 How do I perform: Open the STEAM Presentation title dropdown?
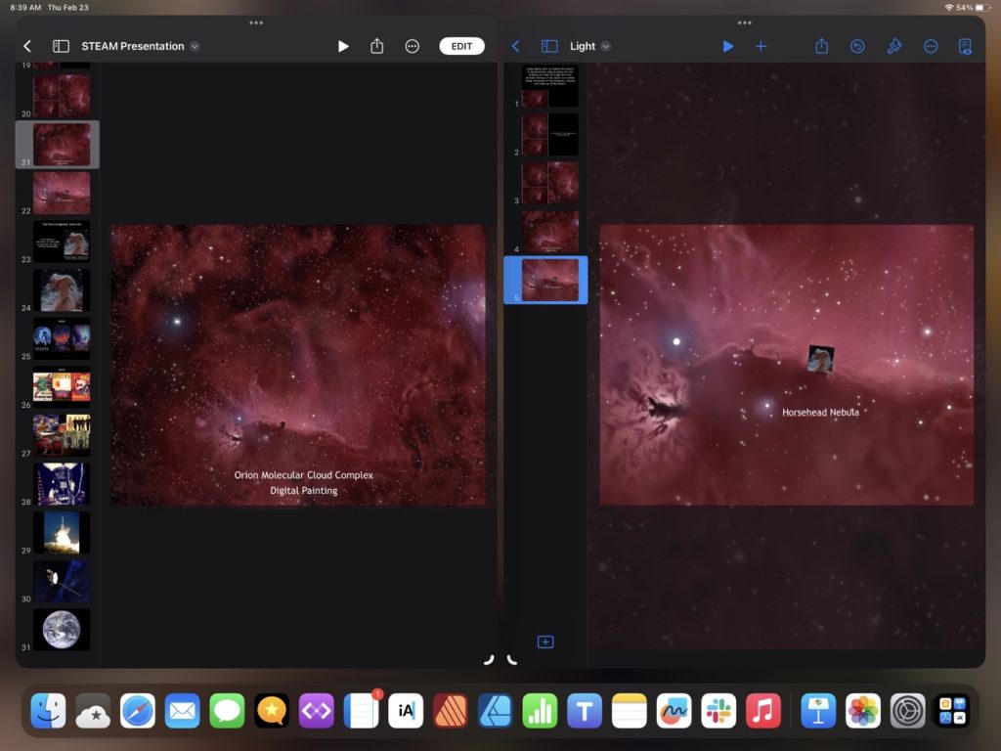tap(194, 45)
